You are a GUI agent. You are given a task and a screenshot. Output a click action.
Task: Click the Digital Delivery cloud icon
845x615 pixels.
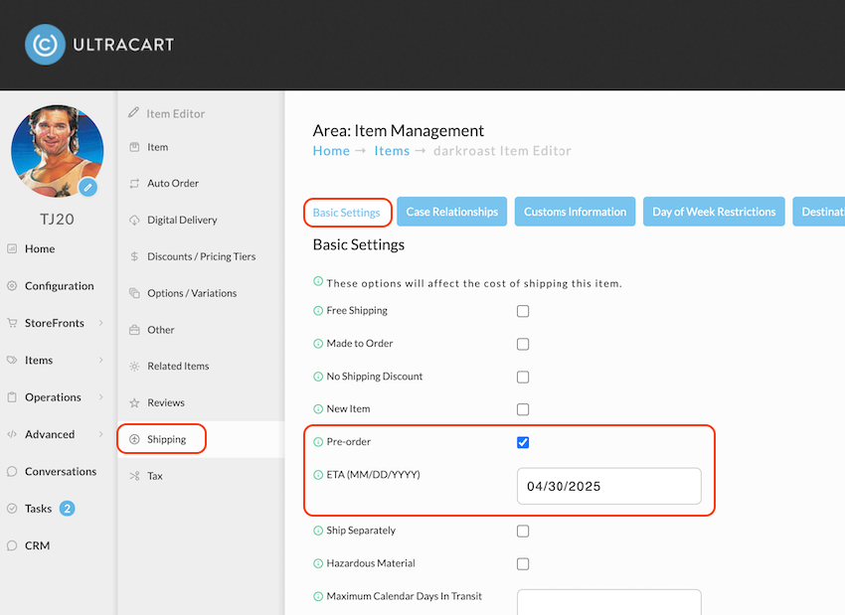coord(134,221)
